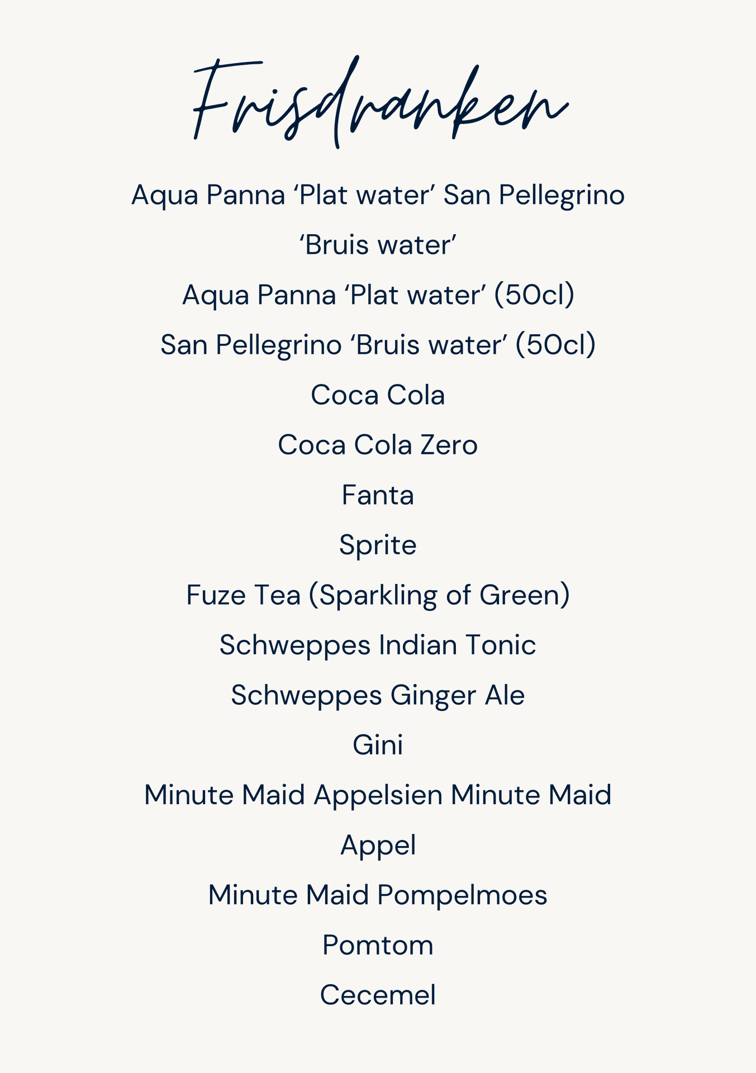Click the Appel text line
The width and height of the screenshot is (756, 1073).
pos(378,846)
